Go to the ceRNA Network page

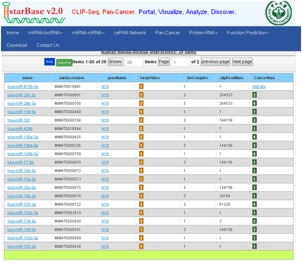pyautogui.click(x=130, y=33)
